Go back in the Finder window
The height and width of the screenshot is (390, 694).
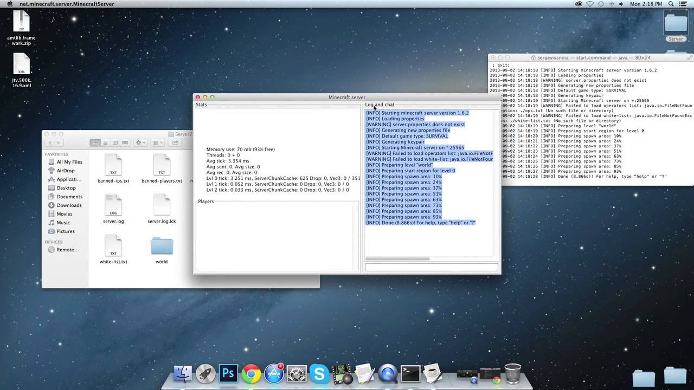(x=49, y=142)
